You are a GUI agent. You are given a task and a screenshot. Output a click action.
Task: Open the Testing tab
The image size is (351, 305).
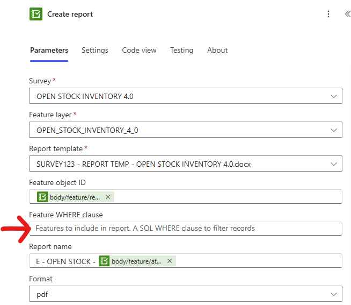pos(181,50)
